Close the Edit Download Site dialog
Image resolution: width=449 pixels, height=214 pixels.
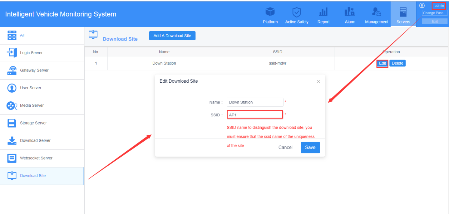[x=318, y=81]
